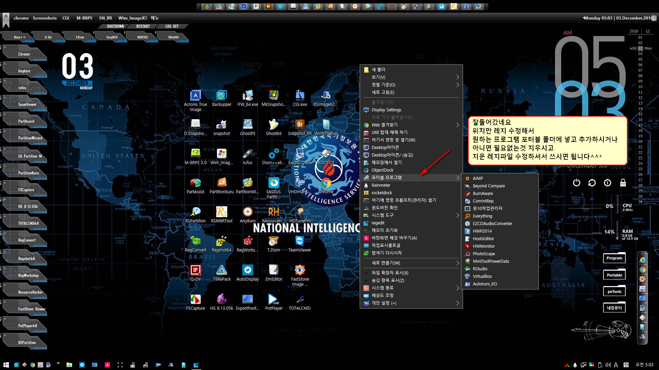This screenshot has width=659, height=370.
Task: Click the lock icon in Rainmeter widget
Action: pyautogui.click(x=623, y=183)
